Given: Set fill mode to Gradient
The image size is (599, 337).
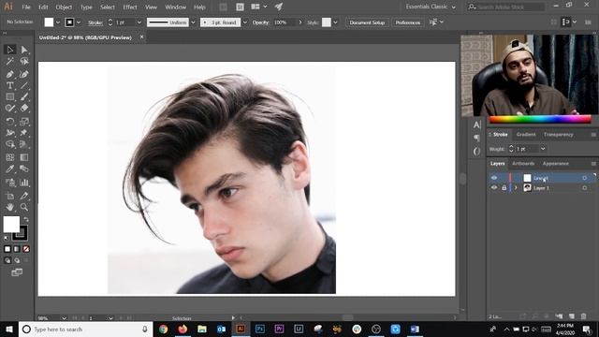Looking at the screenshot, I should (17, 249).
